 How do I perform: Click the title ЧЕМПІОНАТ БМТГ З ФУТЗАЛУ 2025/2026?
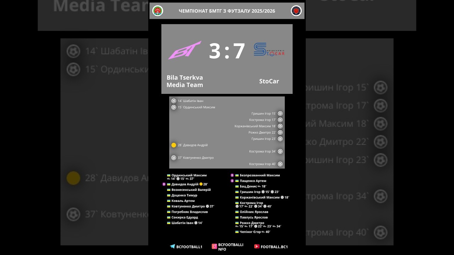227,11
